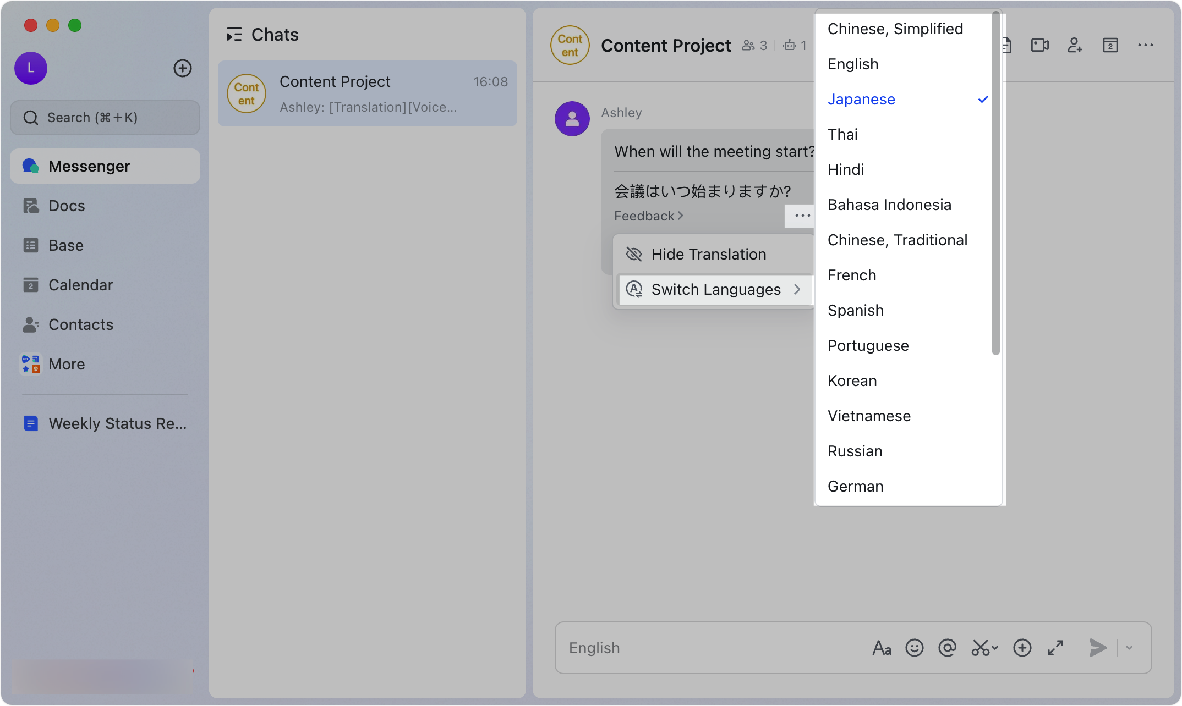Open the Feedback link
This screenshot has height=706, width=1182.
[x=648, y=216]
